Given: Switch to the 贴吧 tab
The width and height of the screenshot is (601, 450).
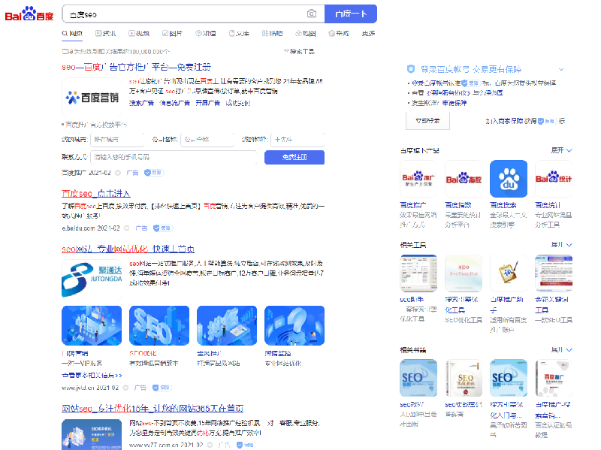Looking at the screenshot, I should [x=272, y=33].
